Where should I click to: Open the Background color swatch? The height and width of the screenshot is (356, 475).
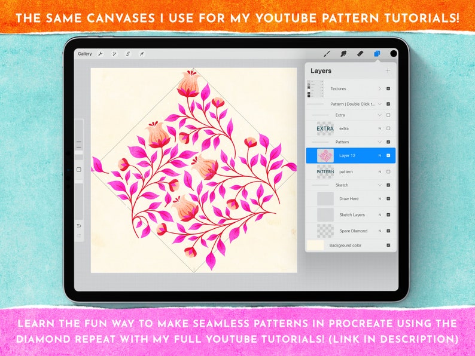point(315,245)
